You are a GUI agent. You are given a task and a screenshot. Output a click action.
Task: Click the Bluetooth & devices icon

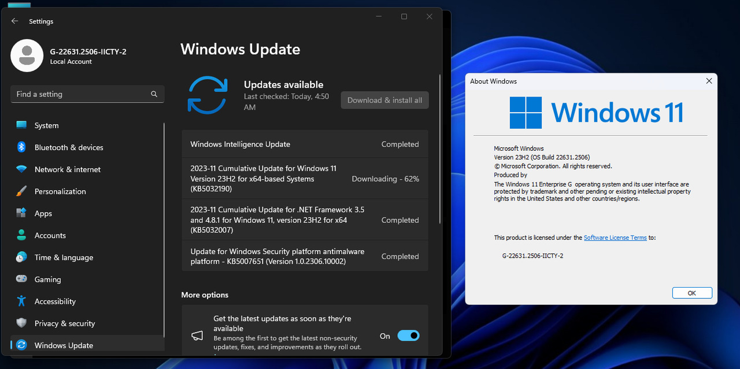21,147
